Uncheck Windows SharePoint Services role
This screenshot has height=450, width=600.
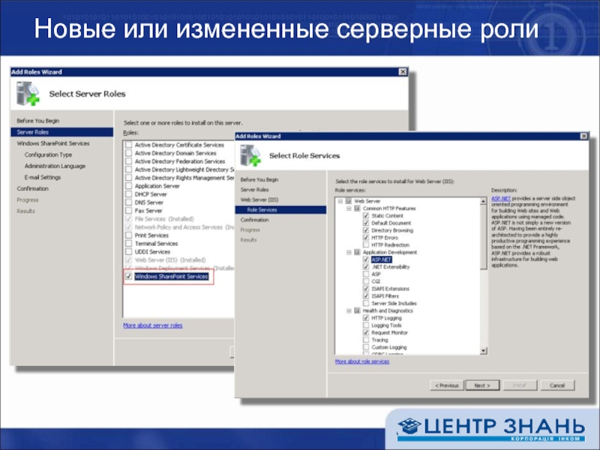(128, 276)
